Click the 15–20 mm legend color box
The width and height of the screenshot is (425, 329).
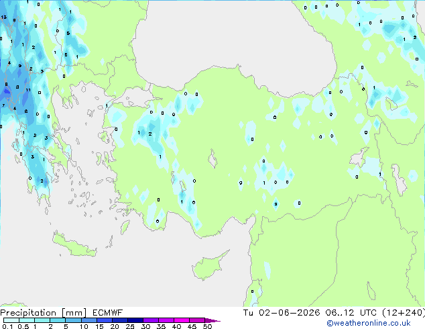click(104, 320)
